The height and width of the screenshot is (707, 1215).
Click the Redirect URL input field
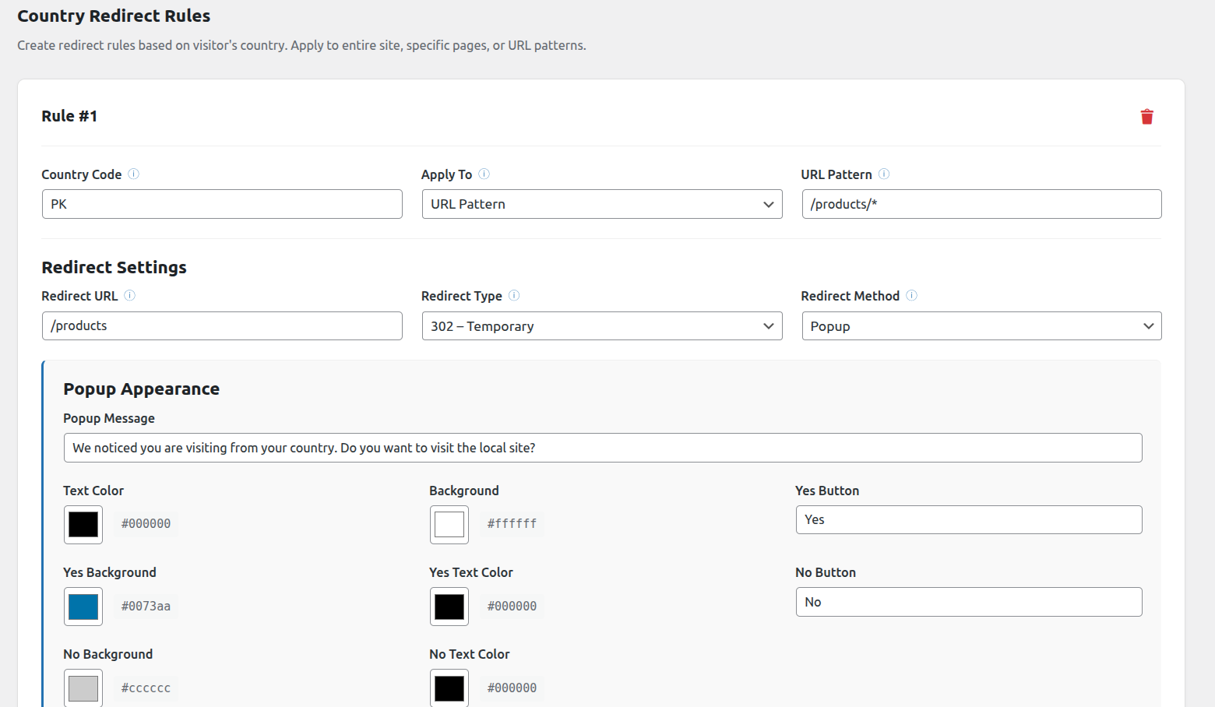coord(222,326)
